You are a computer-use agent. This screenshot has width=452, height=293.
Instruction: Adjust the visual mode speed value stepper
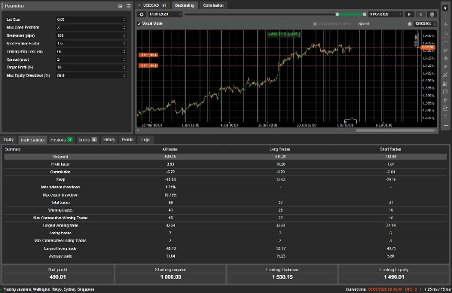click(x=435, y=23)
